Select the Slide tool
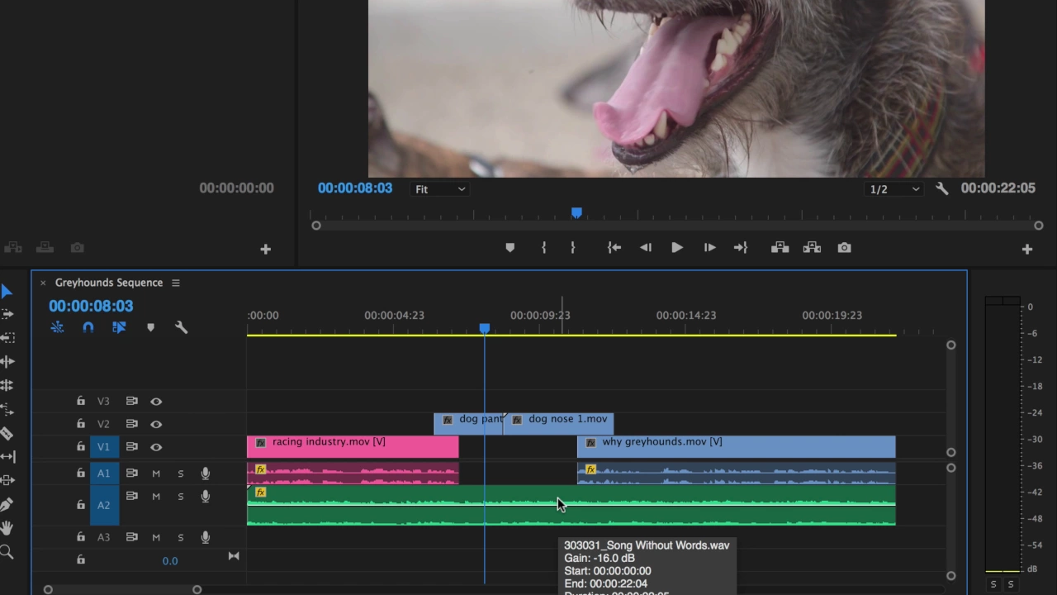Viewport: 1057px width, 595px height. pyautogui.click(x=7, y=480)
